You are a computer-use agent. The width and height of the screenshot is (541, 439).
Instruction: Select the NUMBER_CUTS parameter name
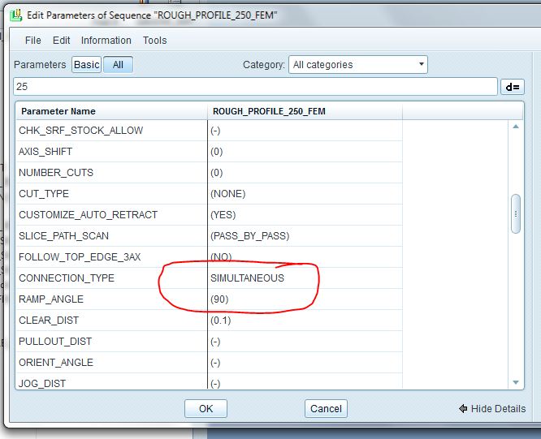click(56, 173)
